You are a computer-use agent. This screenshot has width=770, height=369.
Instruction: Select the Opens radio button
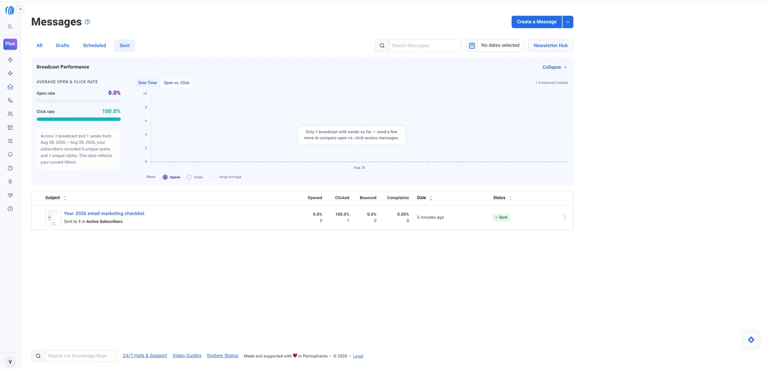coord(165,177)
